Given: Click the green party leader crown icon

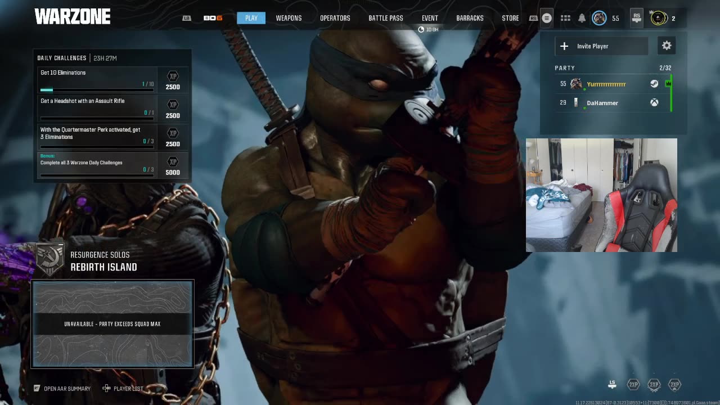Looking at the screenshot, I should (668, 84).
